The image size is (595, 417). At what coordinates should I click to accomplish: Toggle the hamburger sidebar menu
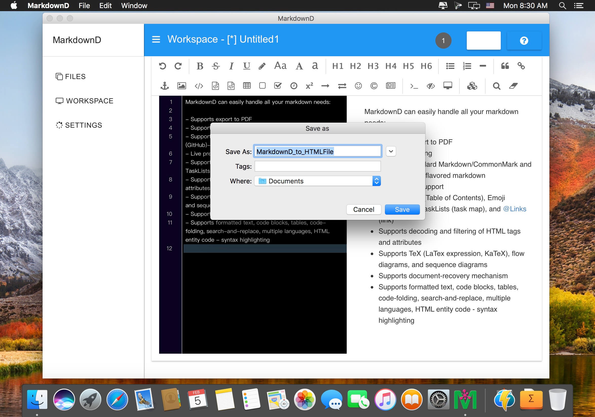pos(156,39)
